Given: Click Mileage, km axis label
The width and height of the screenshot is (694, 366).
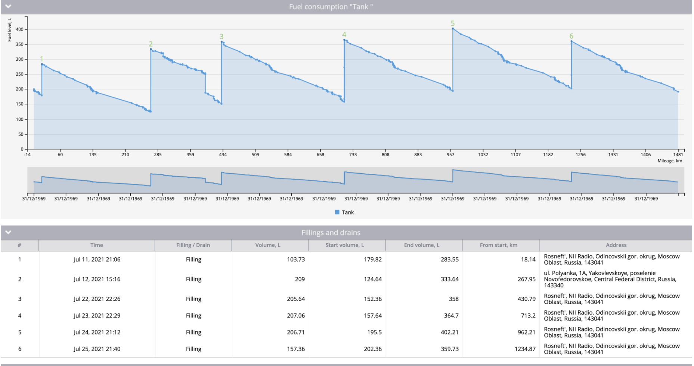Looking at the screenshot, I should point(670,161).
